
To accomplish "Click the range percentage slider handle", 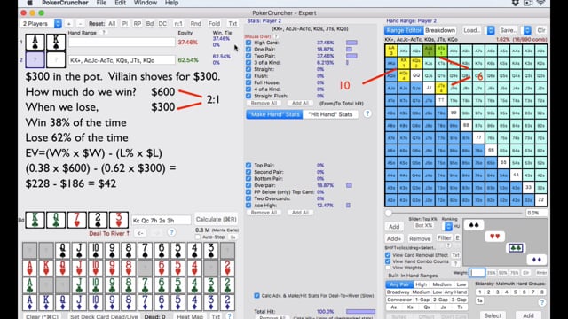I will point(389,213).
